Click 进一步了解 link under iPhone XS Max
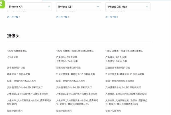The width and height of the screenshot is (171, 115). click(112, 17)
